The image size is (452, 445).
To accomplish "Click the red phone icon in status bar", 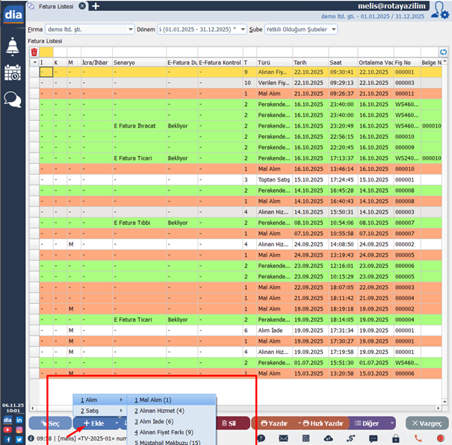I will [418, 438].
